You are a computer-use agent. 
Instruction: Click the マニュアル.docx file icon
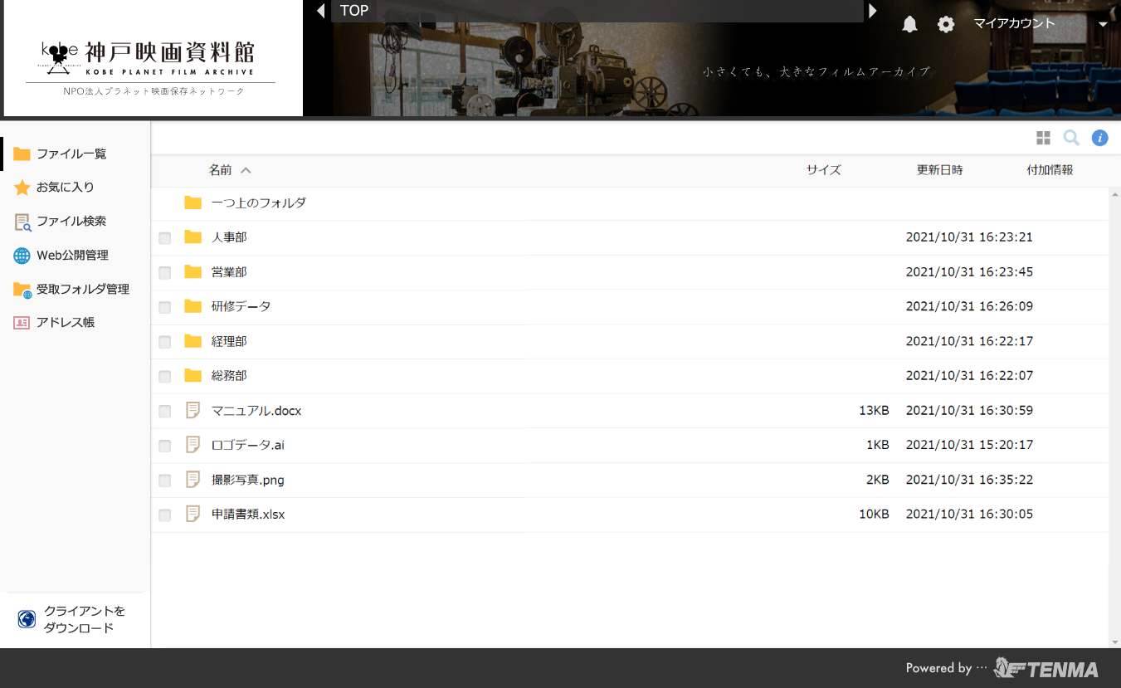click(193, 410)
